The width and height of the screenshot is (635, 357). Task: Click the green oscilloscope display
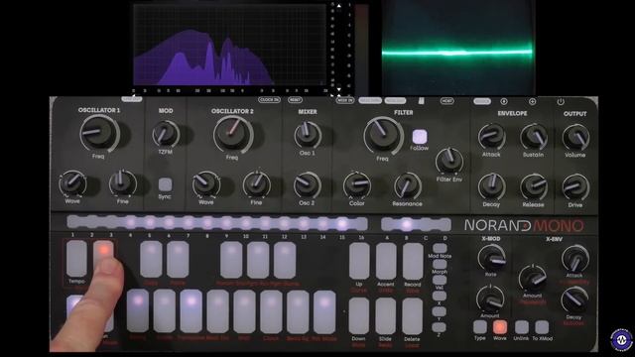(457, 48)
